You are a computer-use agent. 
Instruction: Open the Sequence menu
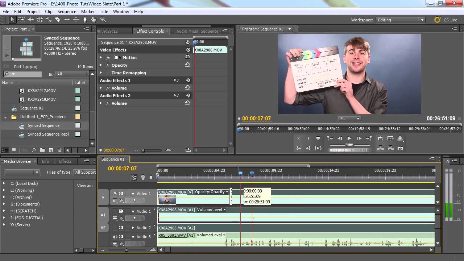coord(67,12)
